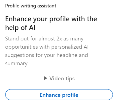This screenshot has width=117, height=104.
Task: Click the word 'Enhance' inside the blue button
Action: (50, 95)
